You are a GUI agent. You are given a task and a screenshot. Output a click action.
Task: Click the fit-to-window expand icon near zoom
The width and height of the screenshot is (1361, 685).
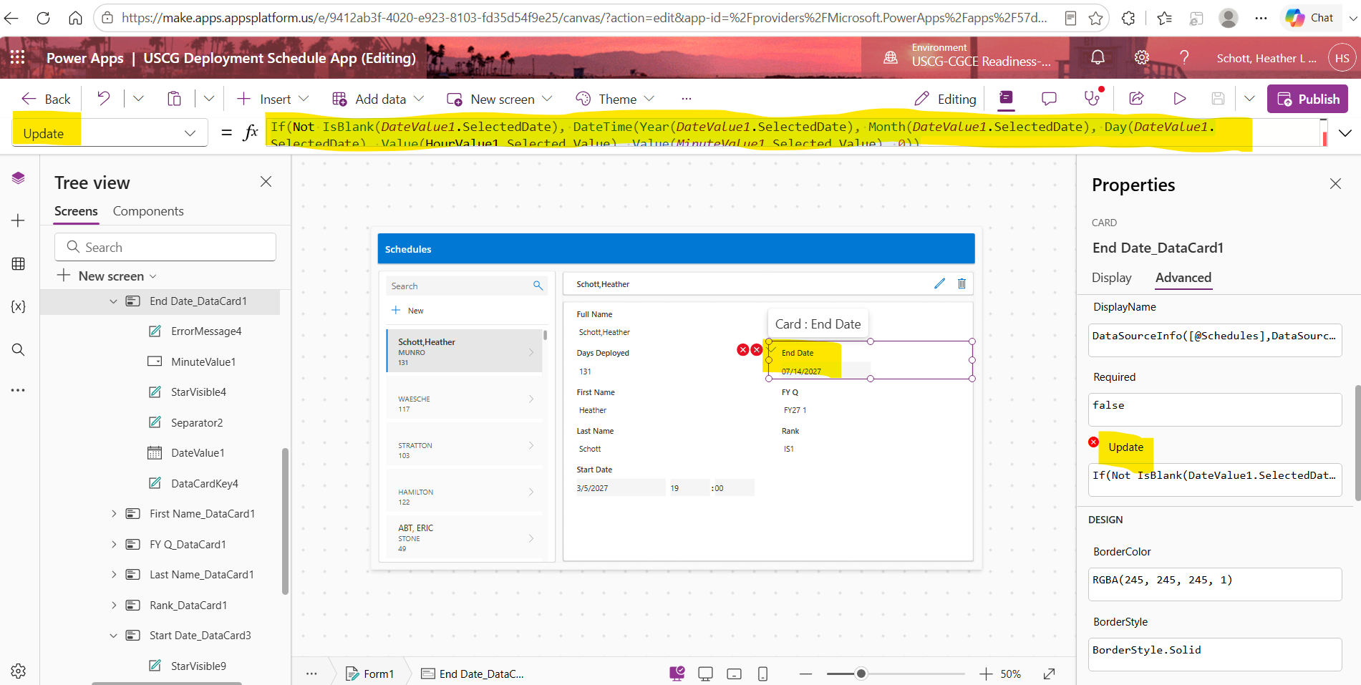pos(1050,674)
